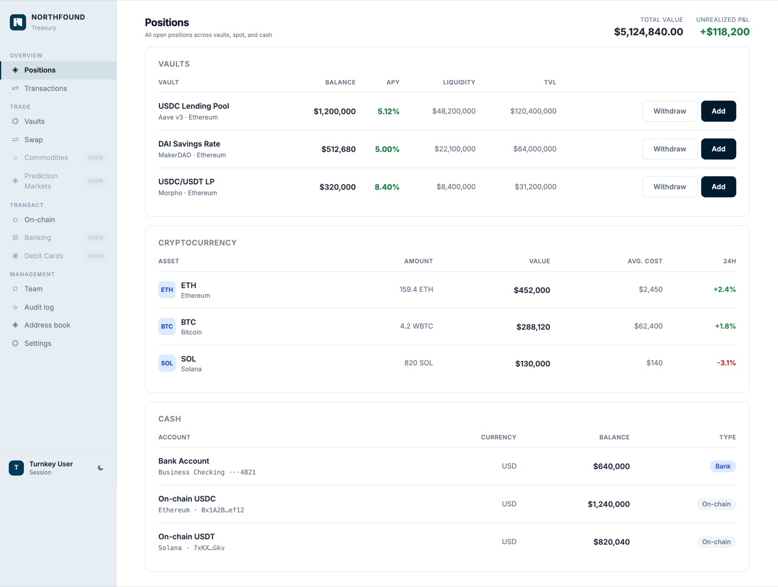
Task: Click the $62,400 average cost
Action: [x=649, y=326]
